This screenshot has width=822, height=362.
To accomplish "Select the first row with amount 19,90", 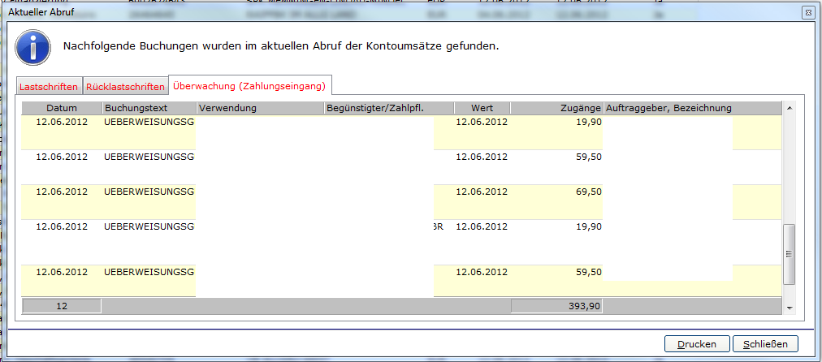I will (401, 132).
